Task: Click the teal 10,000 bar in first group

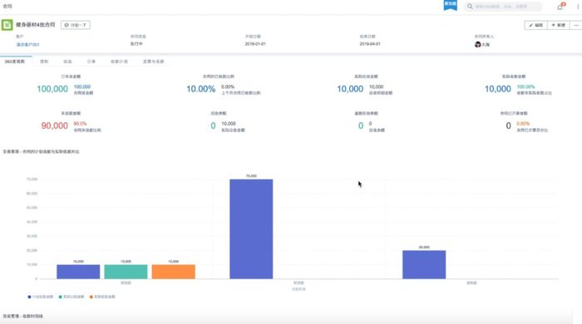Action: [126, 272]
